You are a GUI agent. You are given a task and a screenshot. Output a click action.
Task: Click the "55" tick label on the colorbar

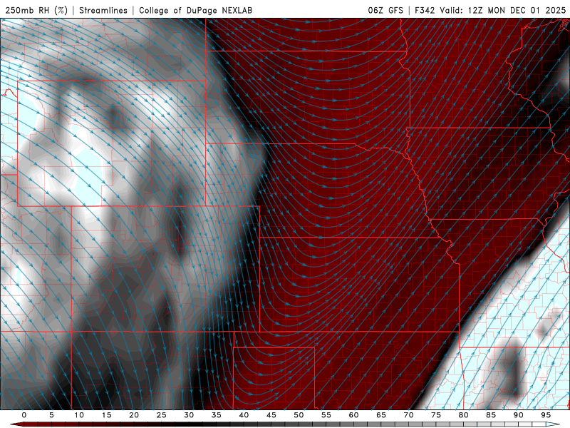tap(326, 415)
